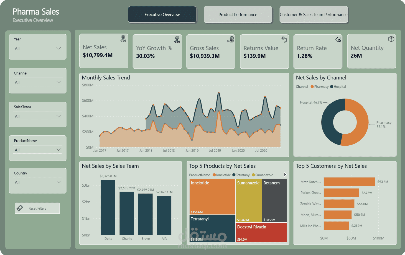
Task: Select the Tetratanyl treemap tile
Action: pos(212,228)
